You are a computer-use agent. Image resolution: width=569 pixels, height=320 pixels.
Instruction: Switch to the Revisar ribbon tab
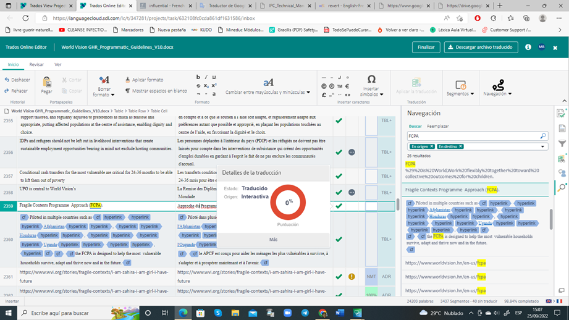click(36, 65)
